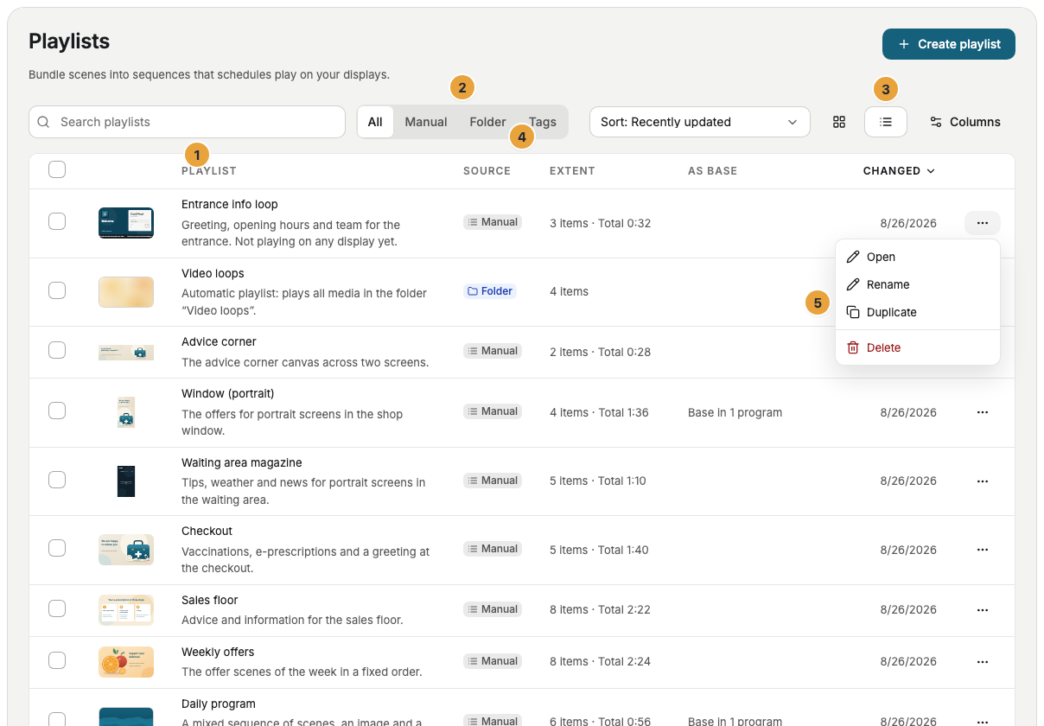1044x726 pixels.
Task: Open three-dot menu for Window (portrait)
Action: point(983,412)
